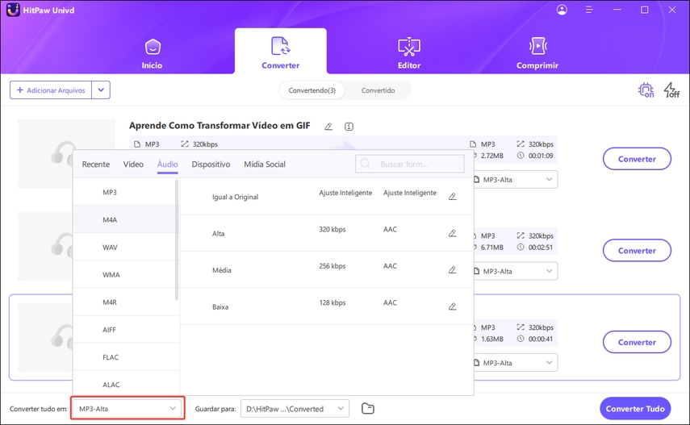Switch to the Editor tab

(409, 52)
